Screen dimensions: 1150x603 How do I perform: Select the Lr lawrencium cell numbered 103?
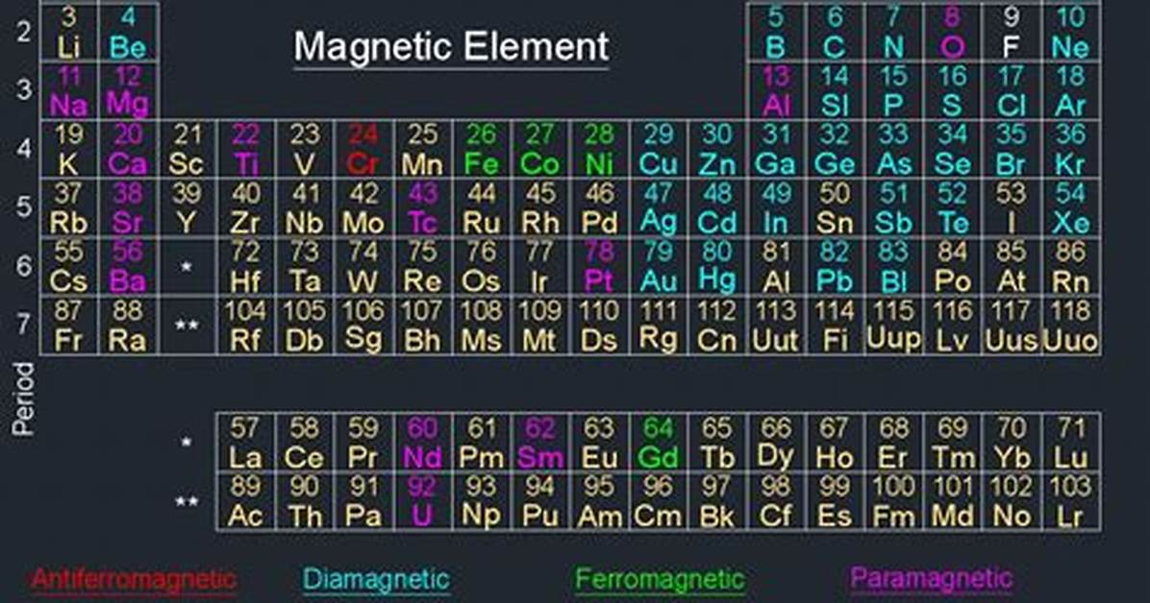point(1071,501)
